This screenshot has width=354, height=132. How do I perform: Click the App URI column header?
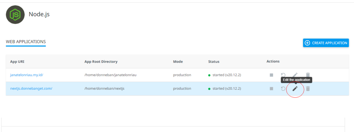coord(17,62)
